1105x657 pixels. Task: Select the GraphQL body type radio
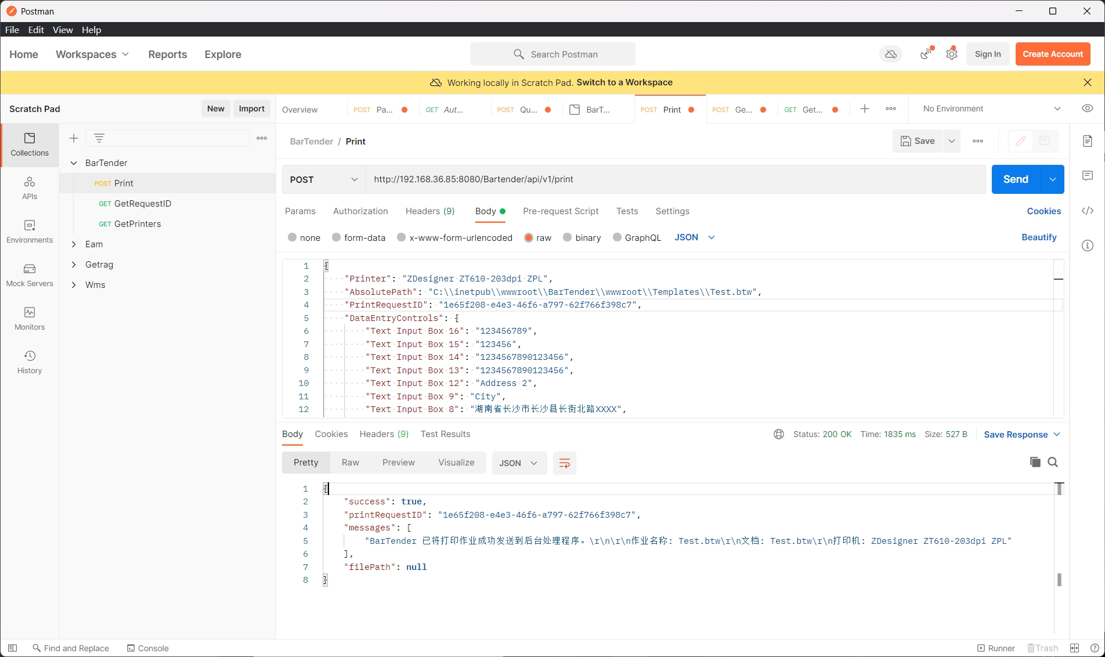(x=617, y=237)
